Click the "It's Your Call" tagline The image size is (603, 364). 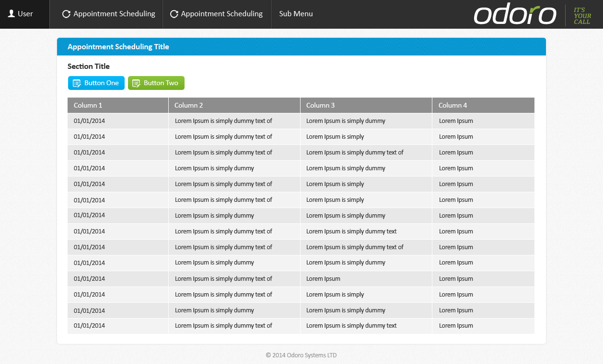pyautogui.click(x=582, y=16)
